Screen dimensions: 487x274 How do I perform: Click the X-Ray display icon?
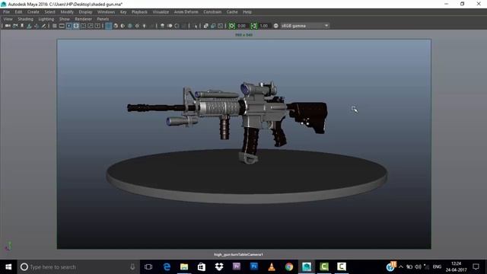pyautogui.click(x=205, y=26)
